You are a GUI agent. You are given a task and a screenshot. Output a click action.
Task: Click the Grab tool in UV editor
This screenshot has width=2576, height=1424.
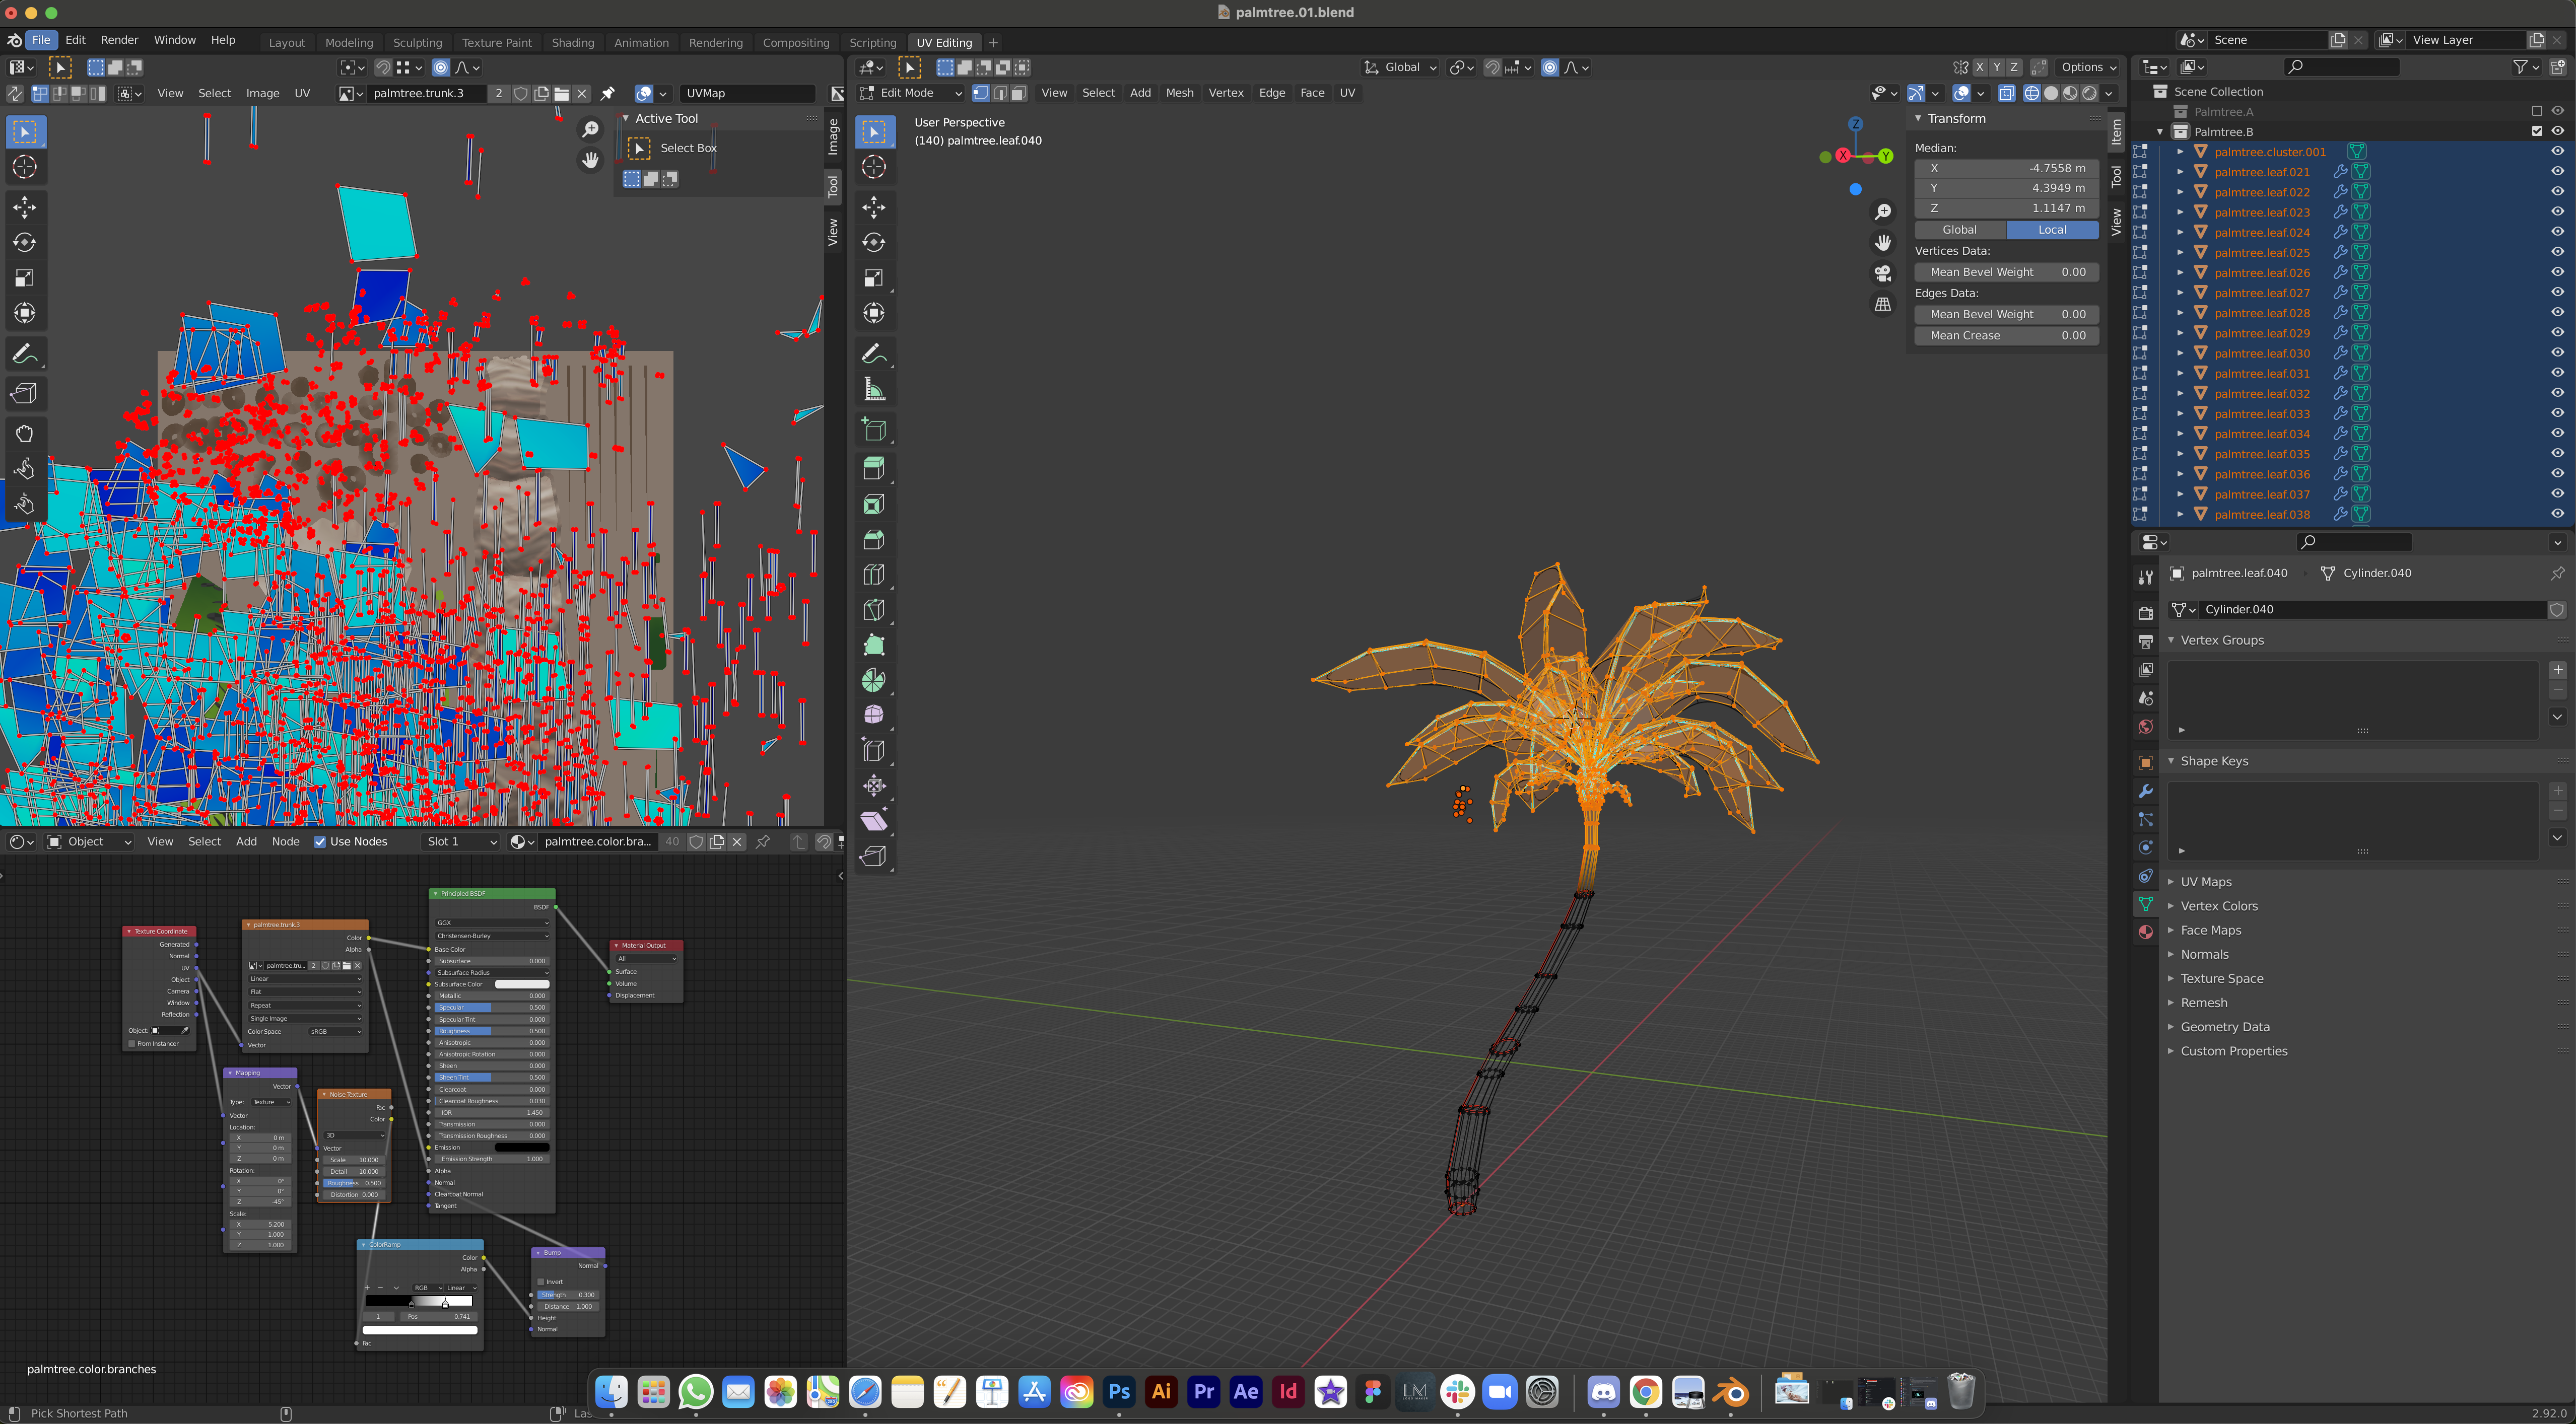(25, 434)
